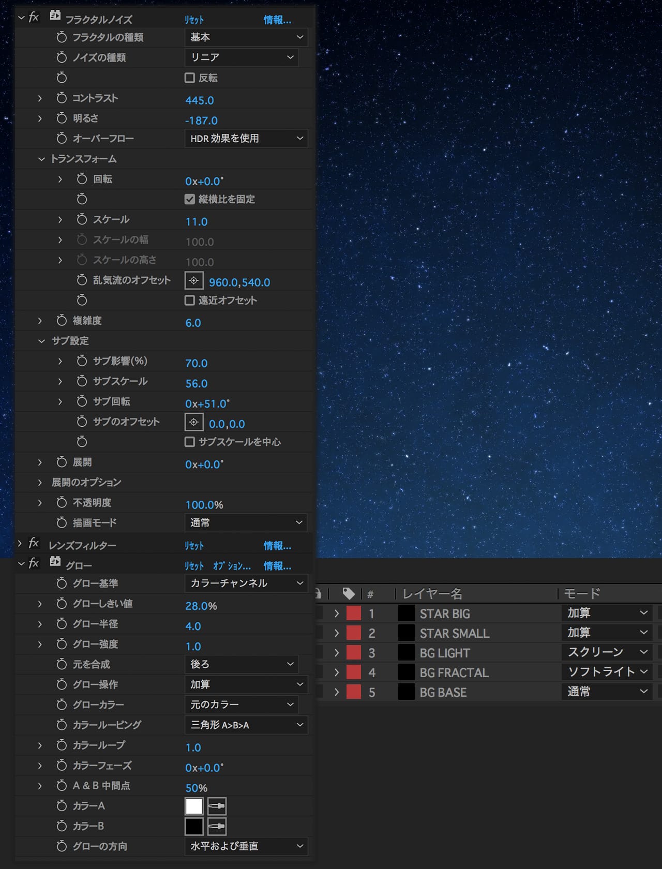
Task: Click 乱気流のオフセット crosshair point picker
Action: (194, 281)
